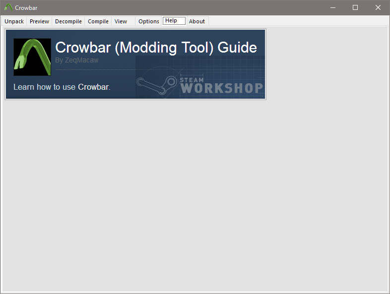
Task: Open the green crowbar guide thumbnail
Action: pos(32,57)
